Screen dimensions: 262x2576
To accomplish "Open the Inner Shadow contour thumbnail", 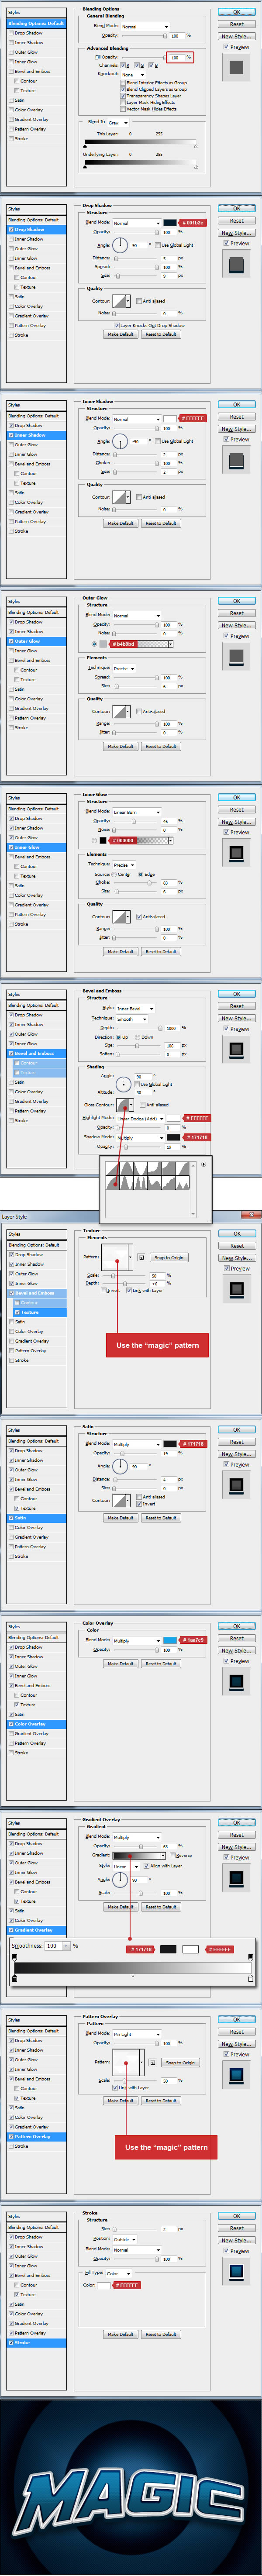I will 121,497.
